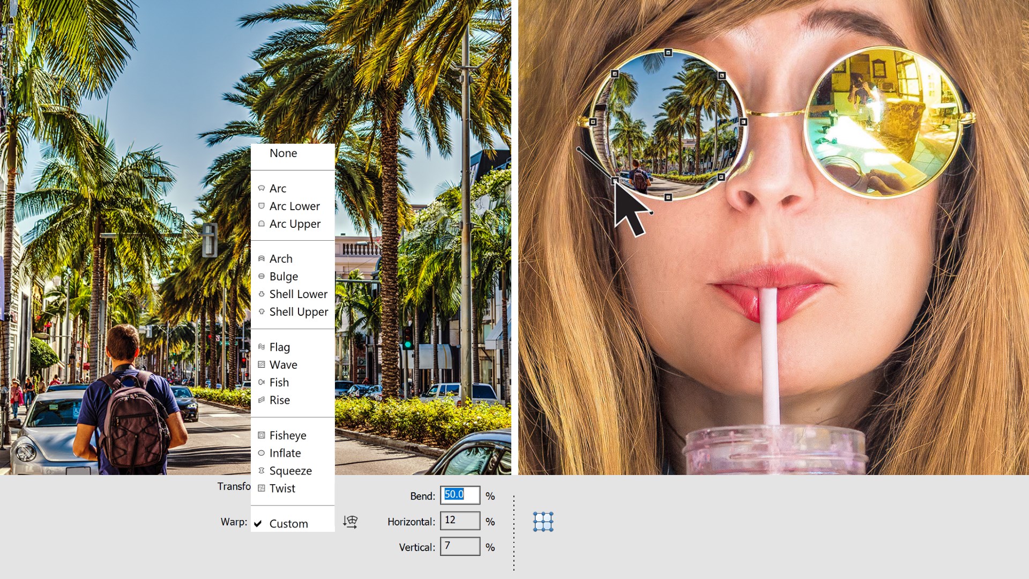
Task: Click the Horizontal distortion field
Action: [x=460, y=521]
